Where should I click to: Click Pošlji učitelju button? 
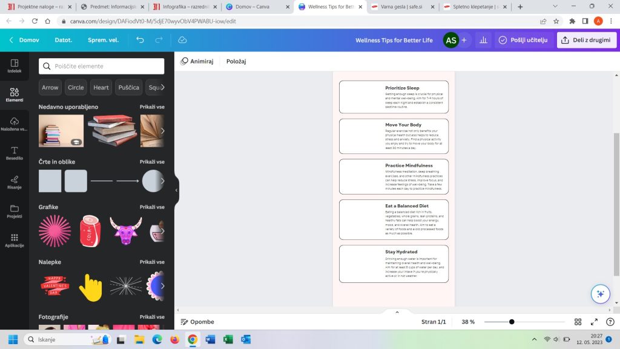(x=523, y=40)
